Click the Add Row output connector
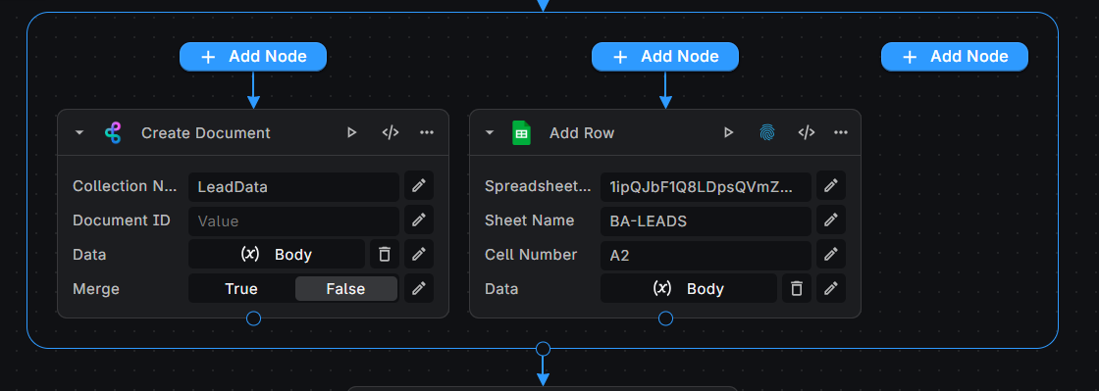The width and height of the screenshot is (1099, 391). [666, 318]
